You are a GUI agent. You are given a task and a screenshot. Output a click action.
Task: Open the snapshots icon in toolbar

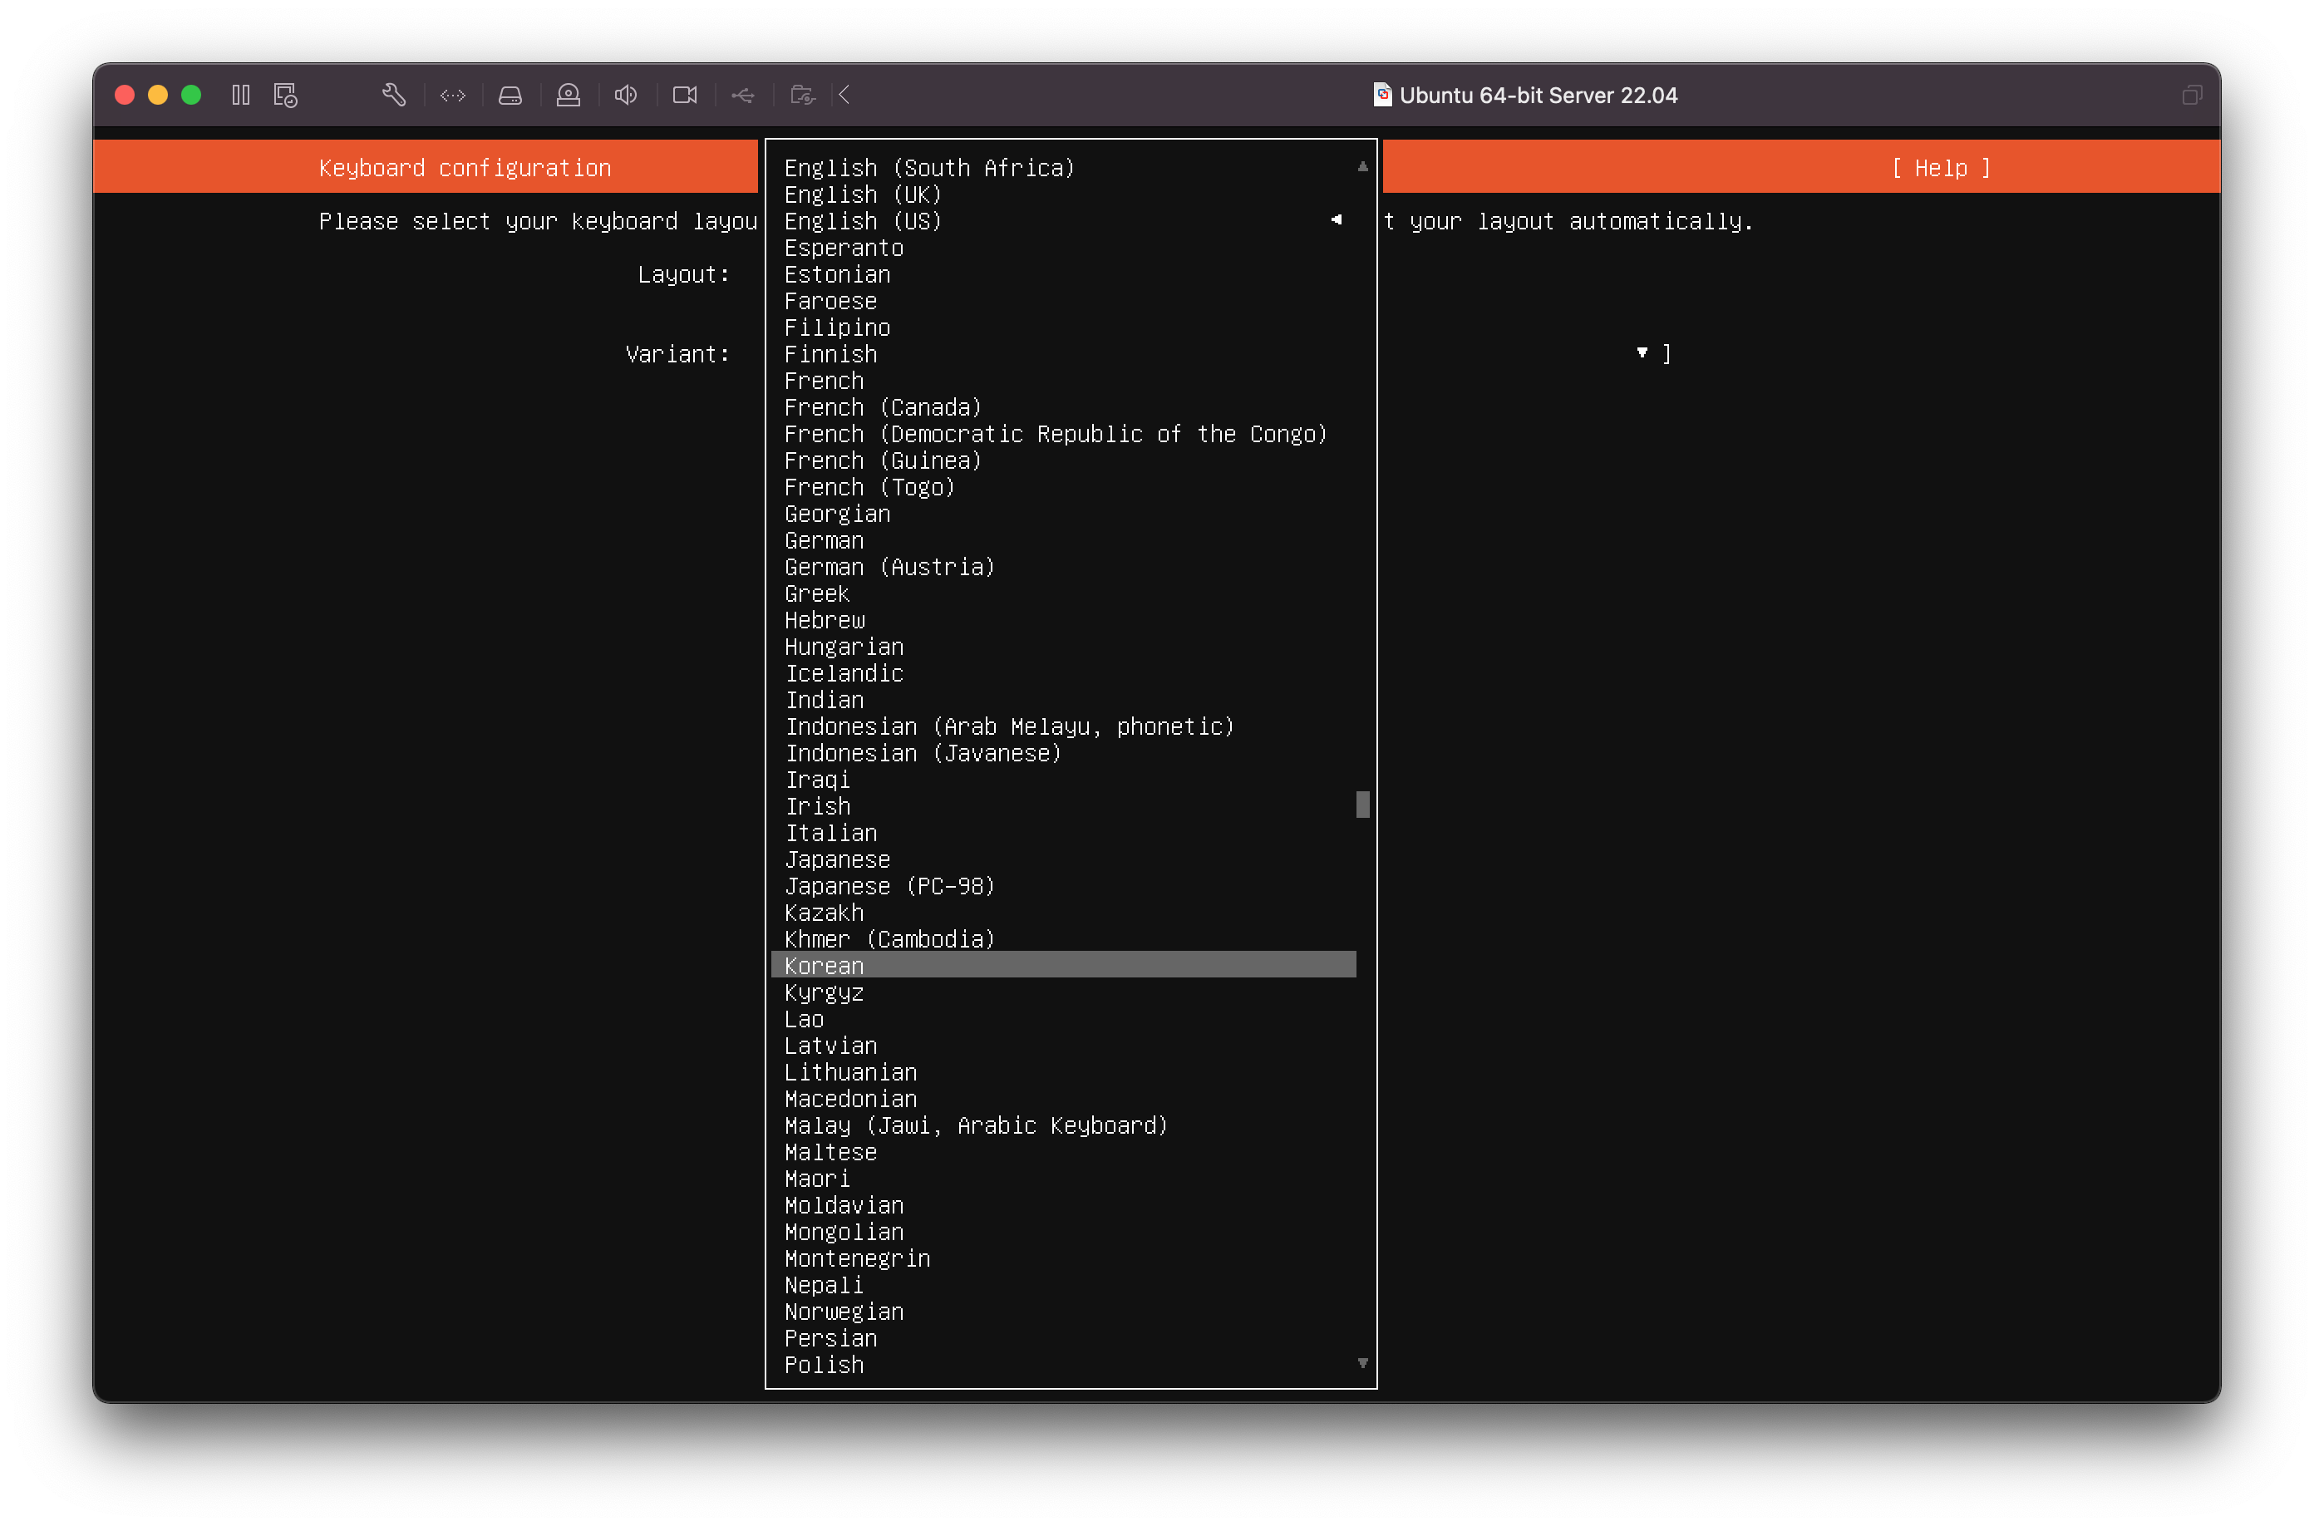click(285, 95)
